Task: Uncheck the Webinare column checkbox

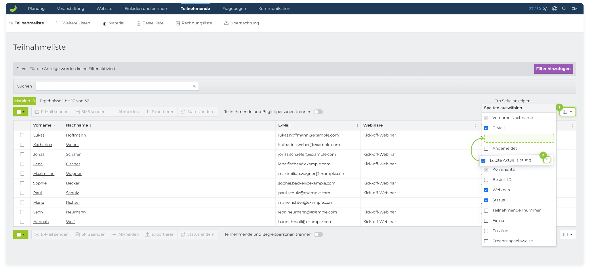Action: 486,190
